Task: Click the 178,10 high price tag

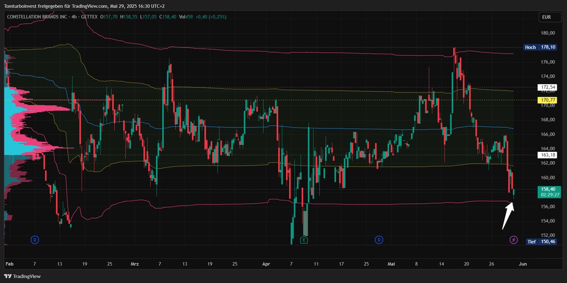Action: coord(547,47)
